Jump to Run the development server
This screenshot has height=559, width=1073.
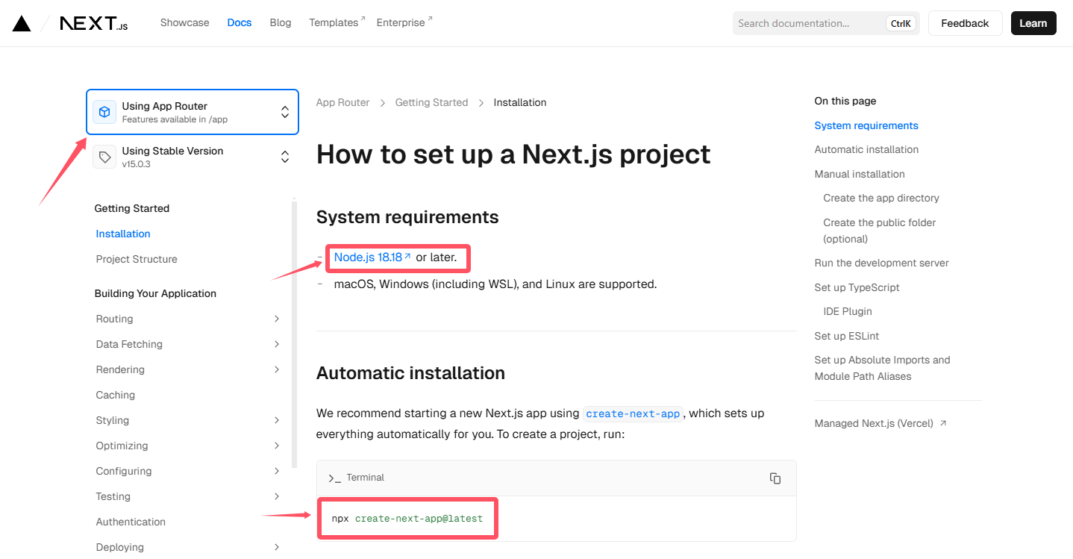[x=882, y=263]
